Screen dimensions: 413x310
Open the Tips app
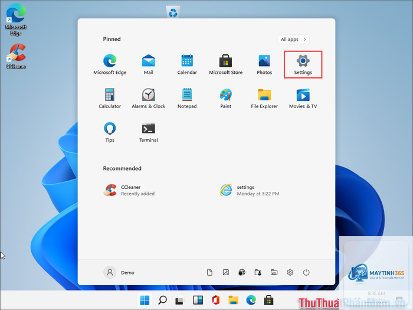point(110,132)
